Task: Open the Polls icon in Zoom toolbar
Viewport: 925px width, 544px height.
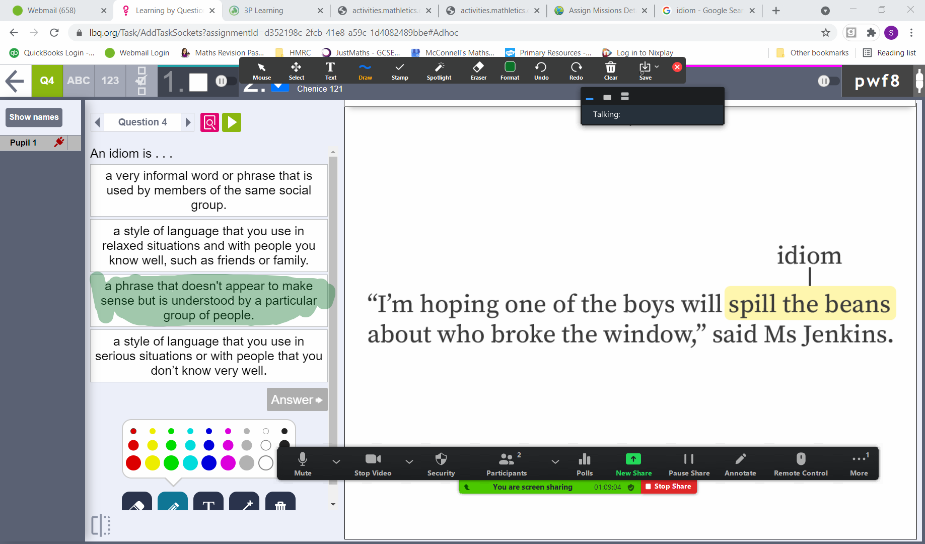Action: coord(584,464)
